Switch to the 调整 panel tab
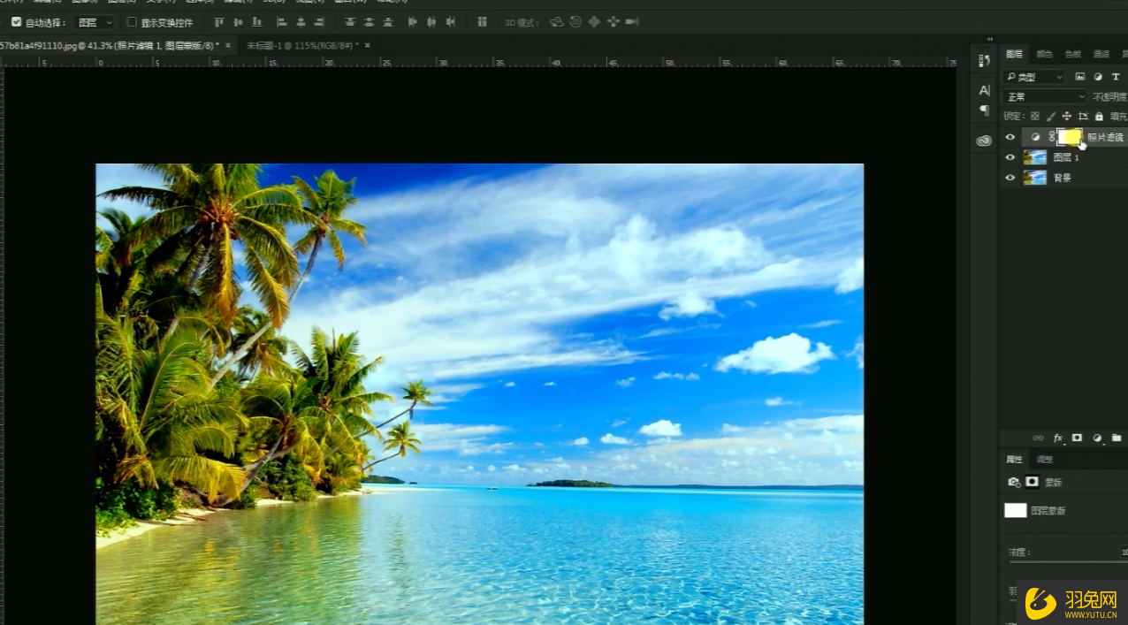 point(1044,460)
